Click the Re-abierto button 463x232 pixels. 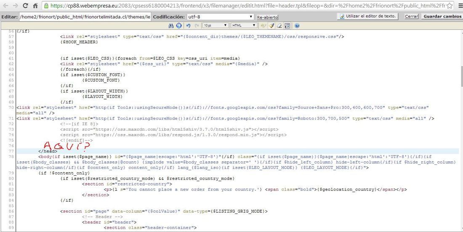click(267, 17)
